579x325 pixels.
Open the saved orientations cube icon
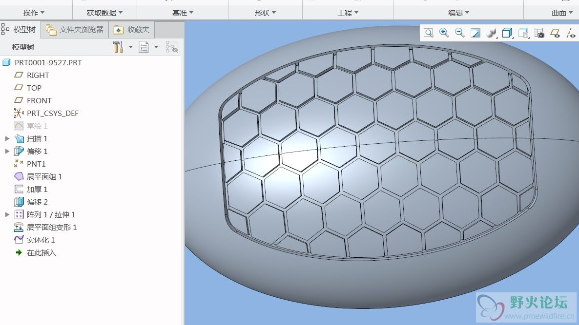(x=507, y=33)
